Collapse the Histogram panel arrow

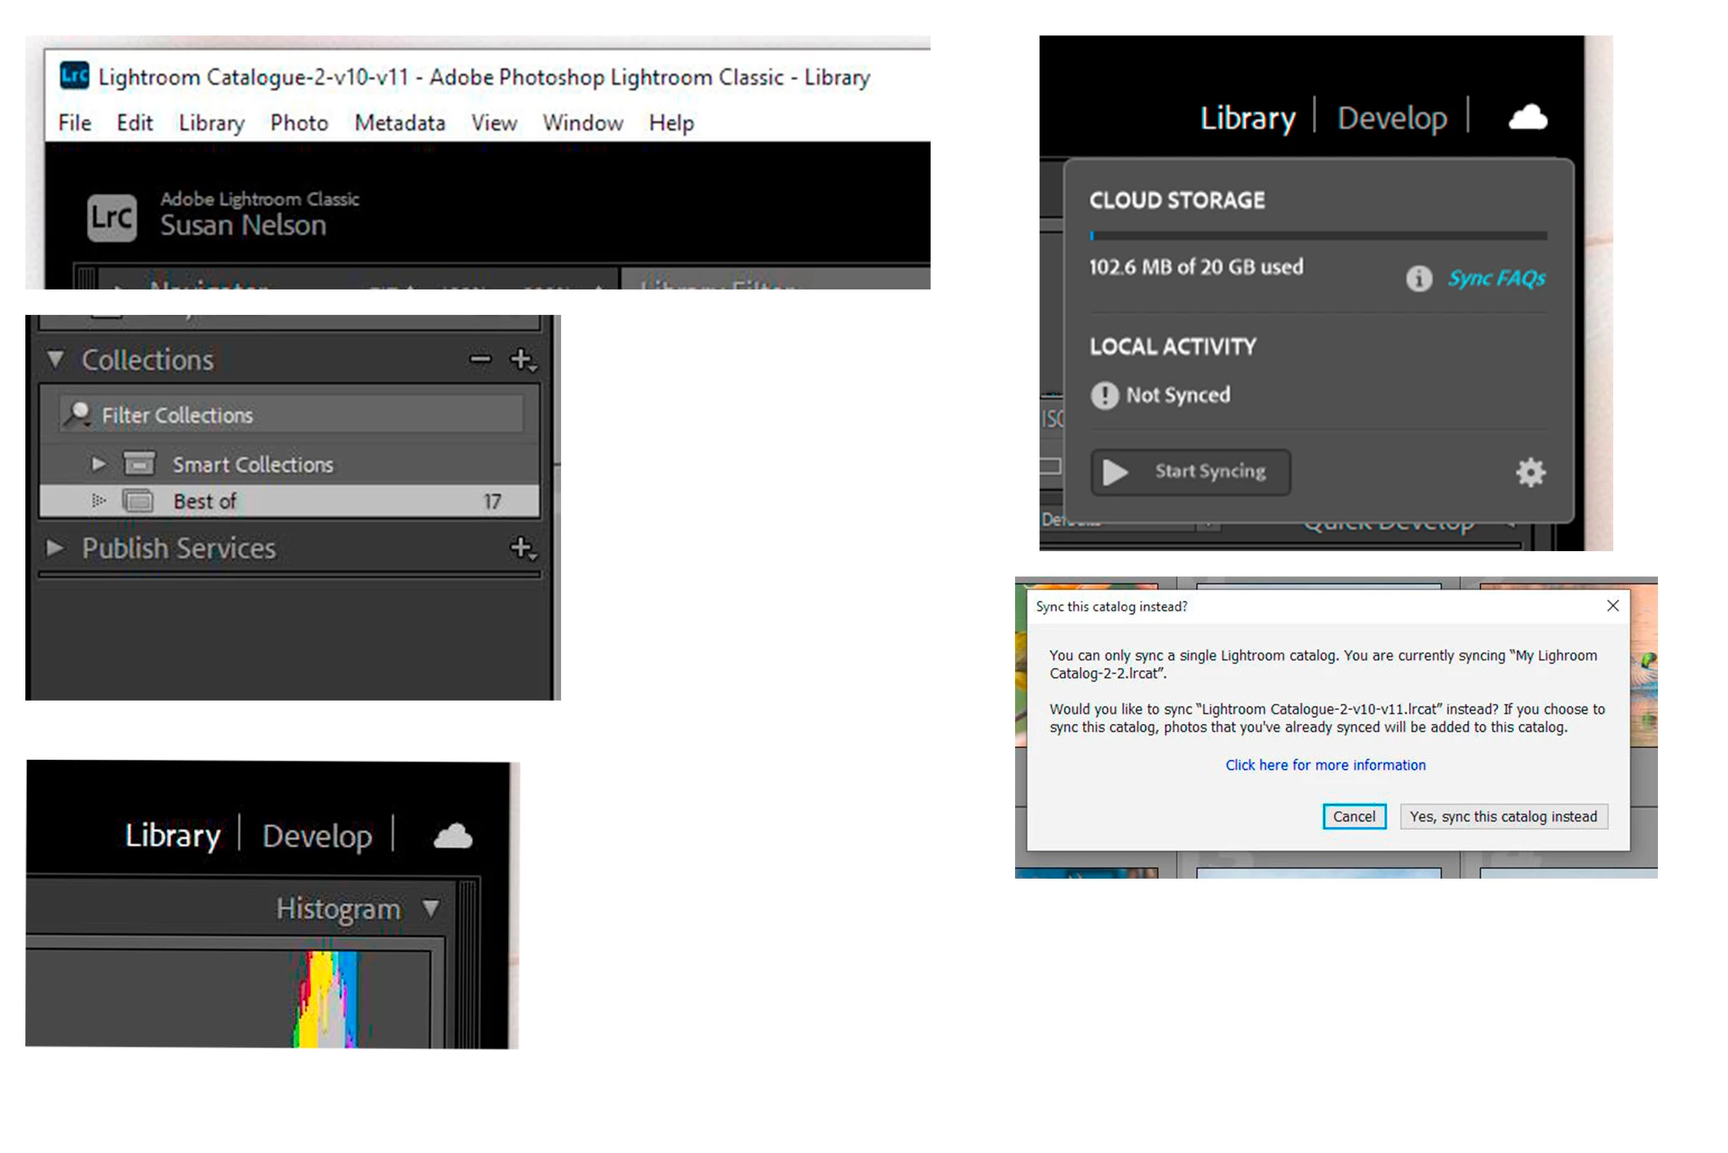click(431, 908)
